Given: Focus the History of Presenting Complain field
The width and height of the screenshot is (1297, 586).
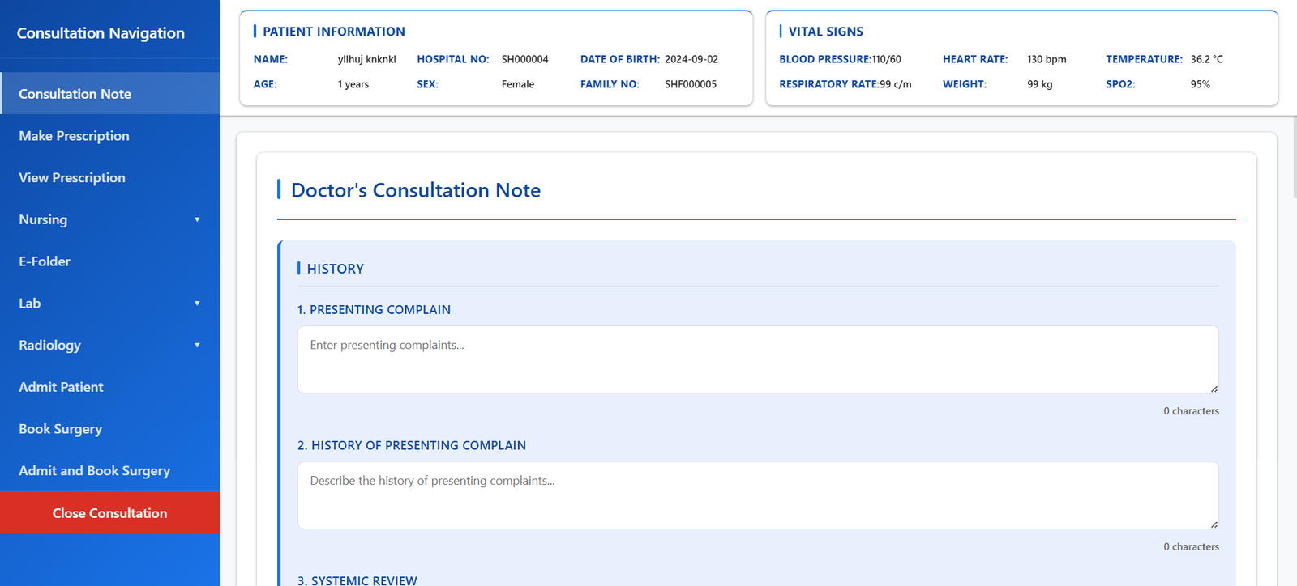Looking at the screenshot, I should tap(757, 495).
